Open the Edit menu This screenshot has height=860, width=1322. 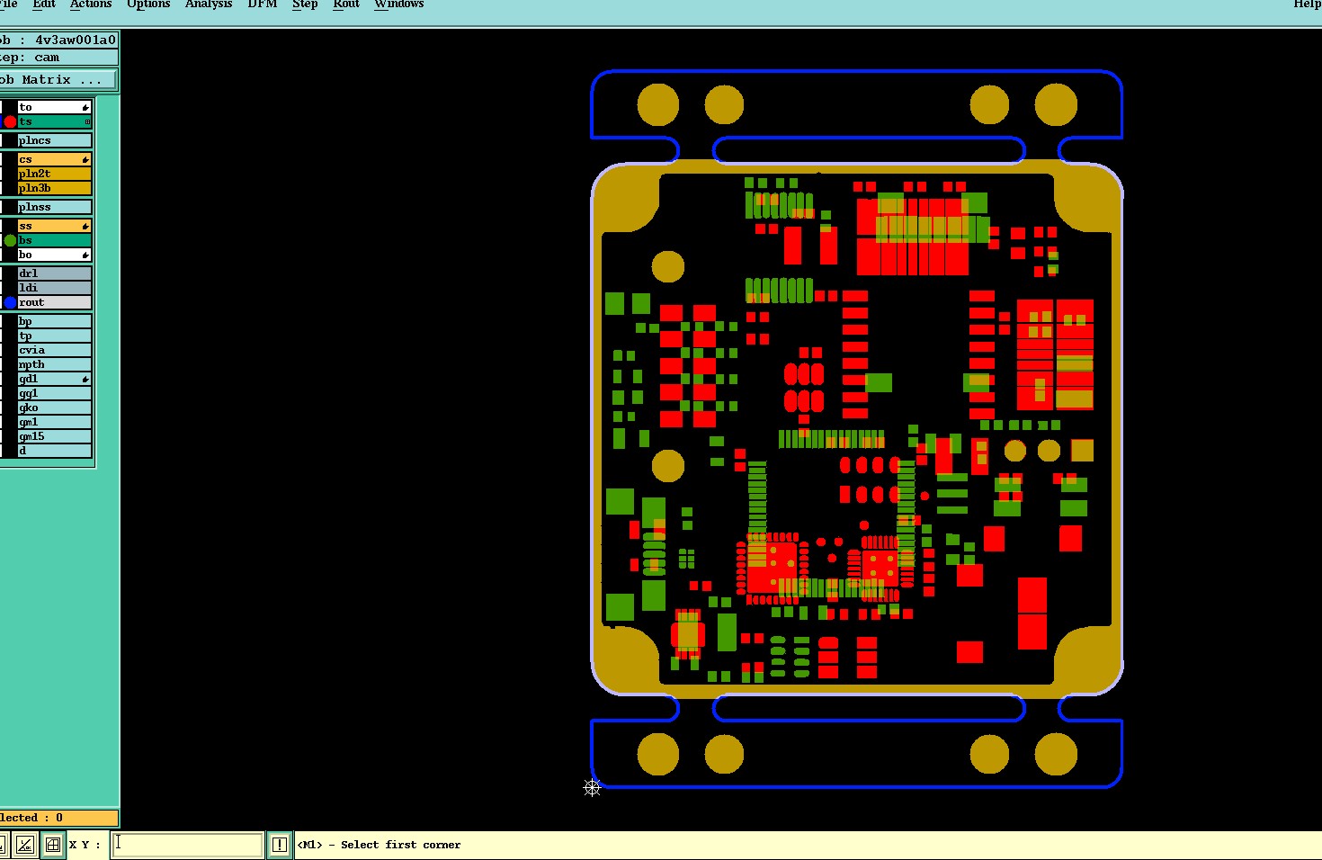coord(44,4)
